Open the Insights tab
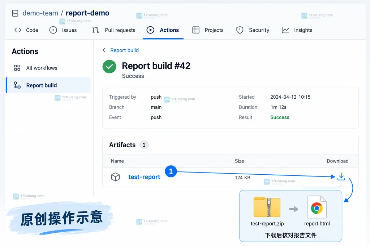 point(303,30)
